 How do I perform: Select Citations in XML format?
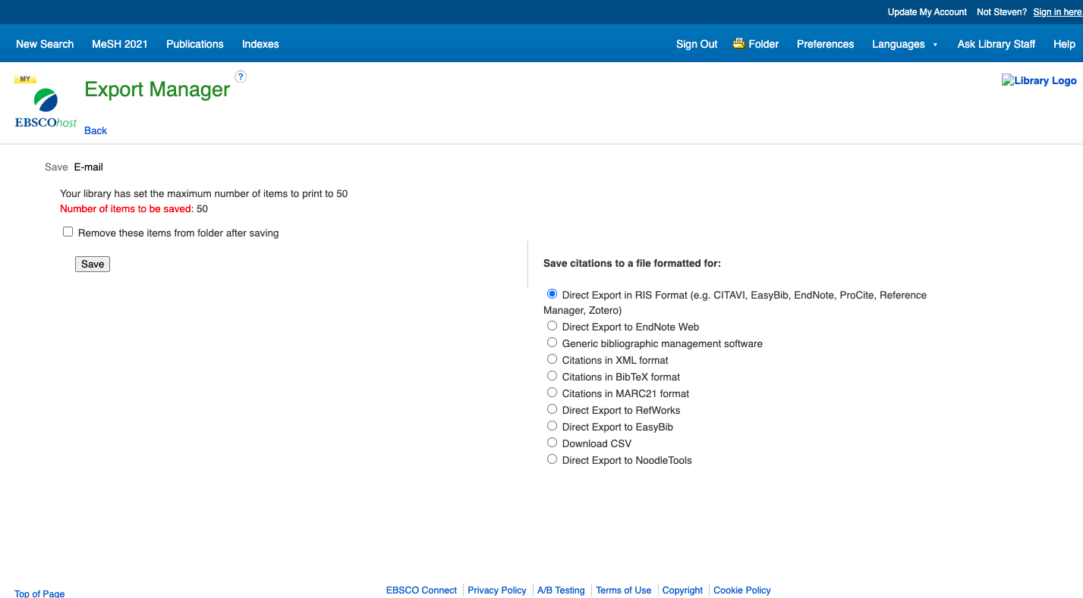[552, 359]
